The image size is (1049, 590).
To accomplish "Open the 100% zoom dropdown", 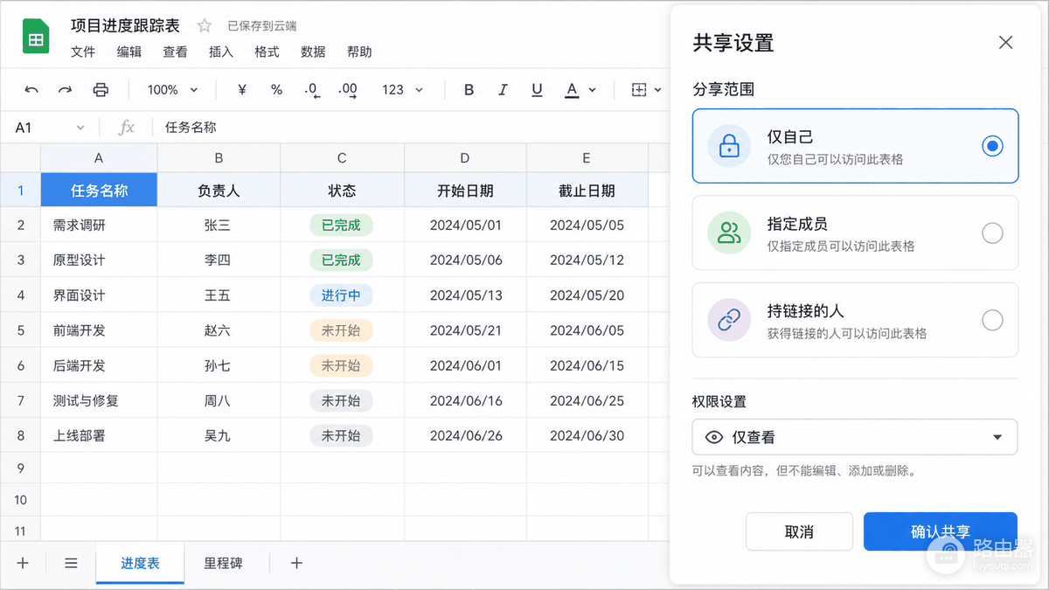I will coord(172,90).
